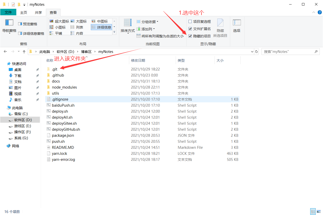323x215 pixels.
Task: Open the Navigation pane (导航窗格) button
Action: (x=9, y=26)
